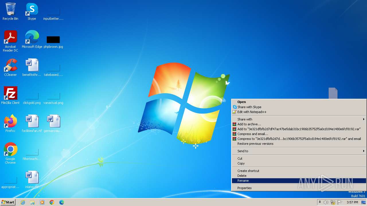Select the inputbetter file icon
The image size is (367, 206).
point(53,14)
